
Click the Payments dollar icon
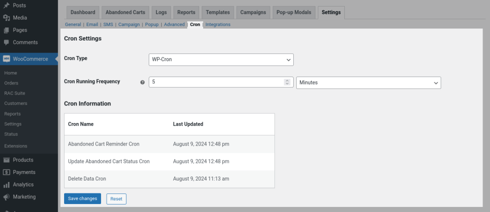coord(7,172)
